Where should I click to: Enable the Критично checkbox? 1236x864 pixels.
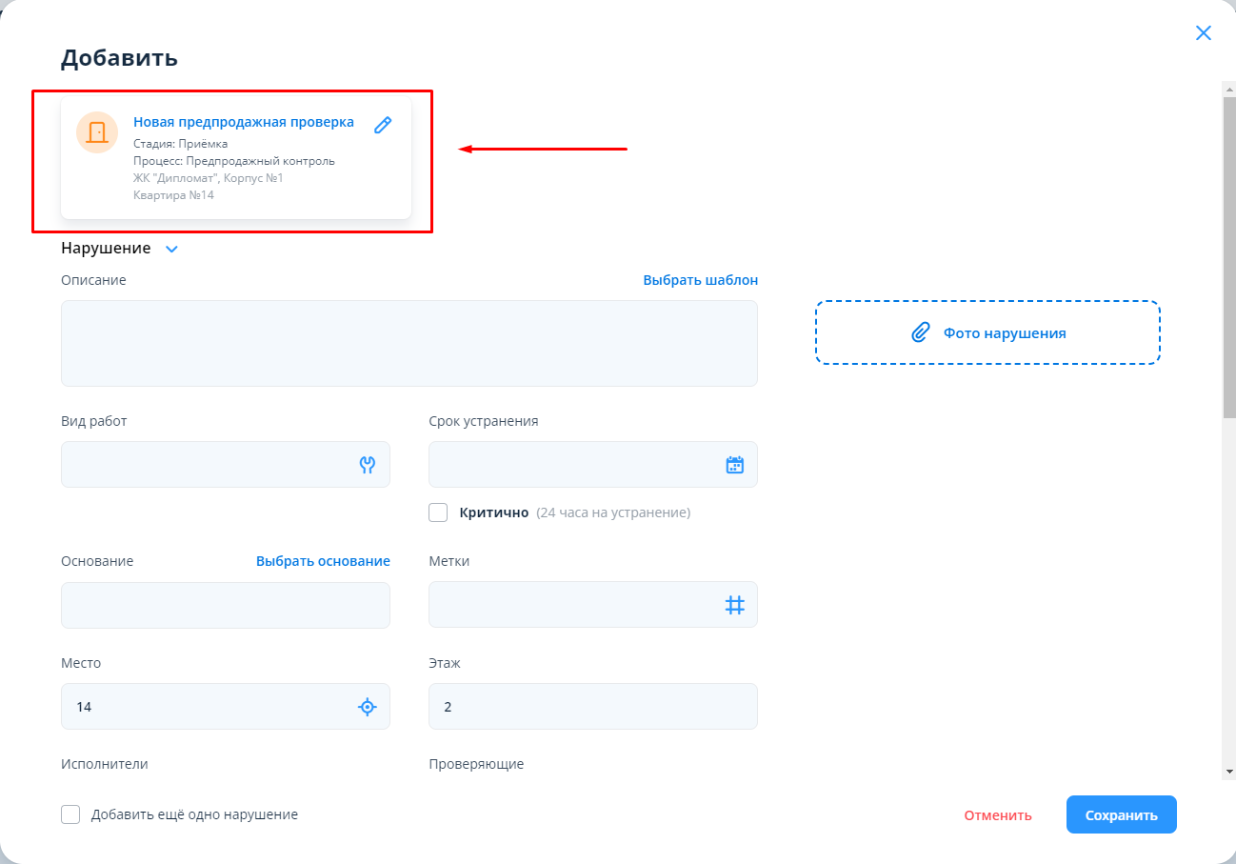438,512
